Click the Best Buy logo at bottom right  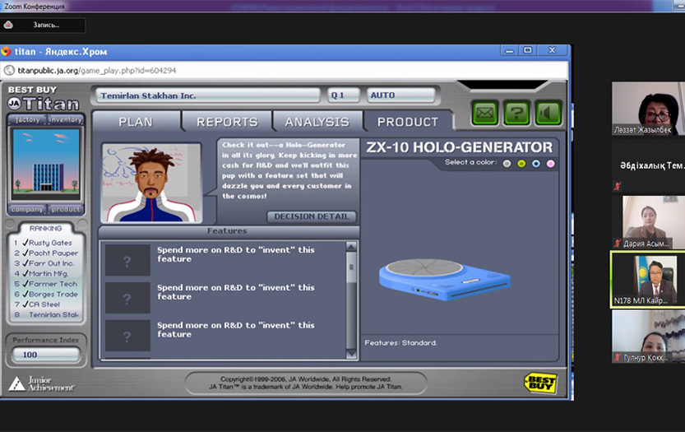pos(540,382)
